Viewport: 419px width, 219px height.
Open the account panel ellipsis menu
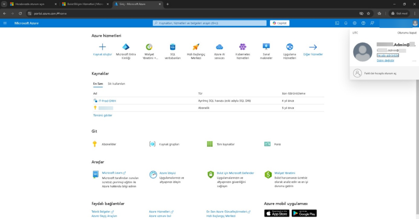click(414, 61)
